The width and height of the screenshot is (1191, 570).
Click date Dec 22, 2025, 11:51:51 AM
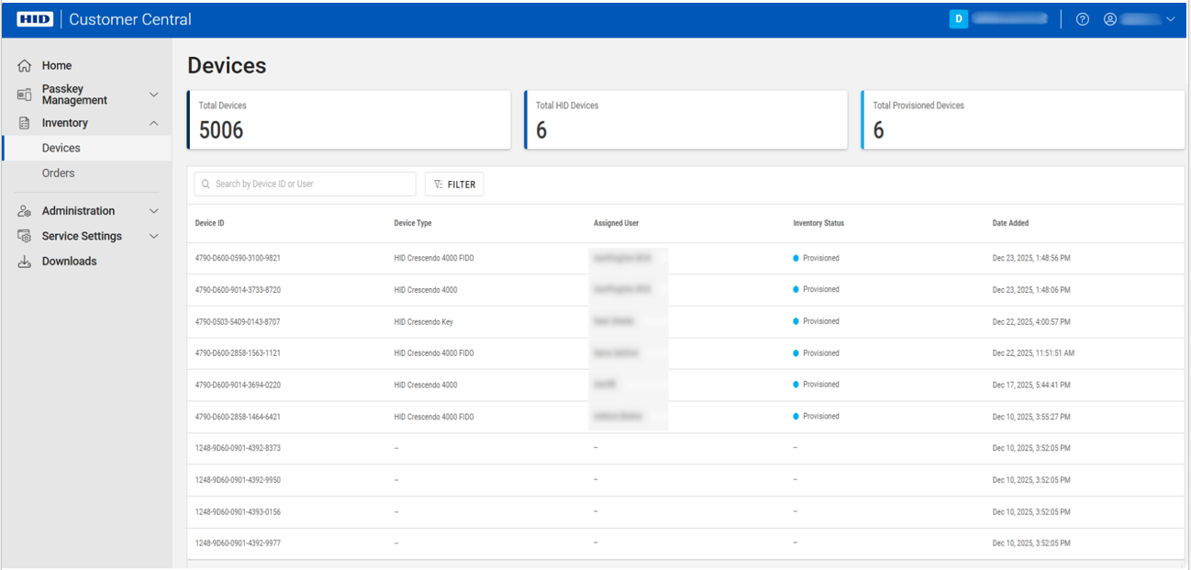1033,353
